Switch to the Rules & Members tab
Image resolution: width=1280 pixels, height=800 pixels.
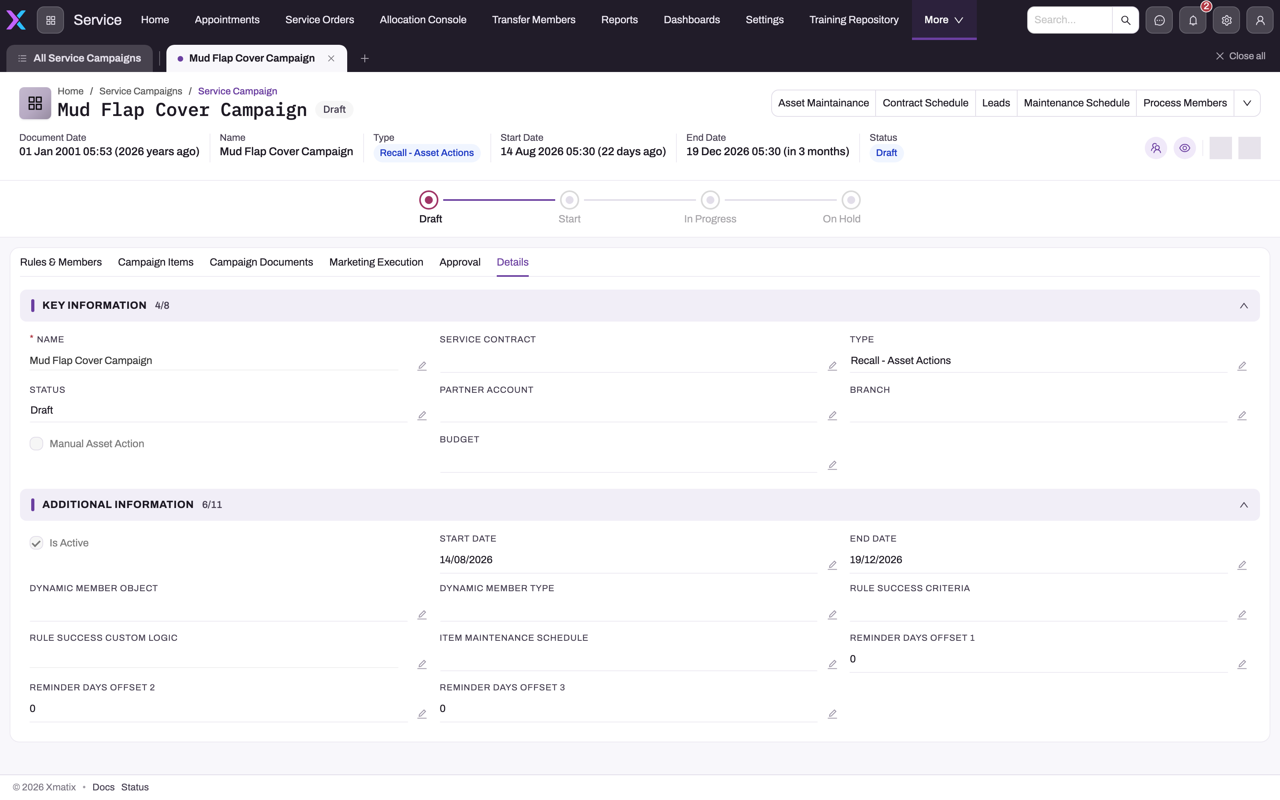61,262
